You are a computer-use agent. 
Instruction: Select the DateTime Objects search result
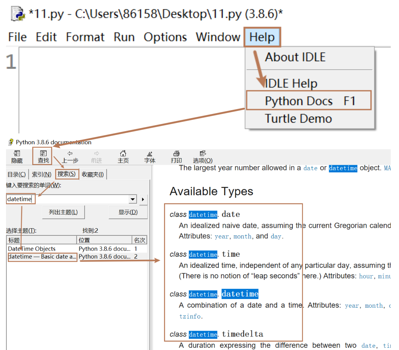(32, 249)
